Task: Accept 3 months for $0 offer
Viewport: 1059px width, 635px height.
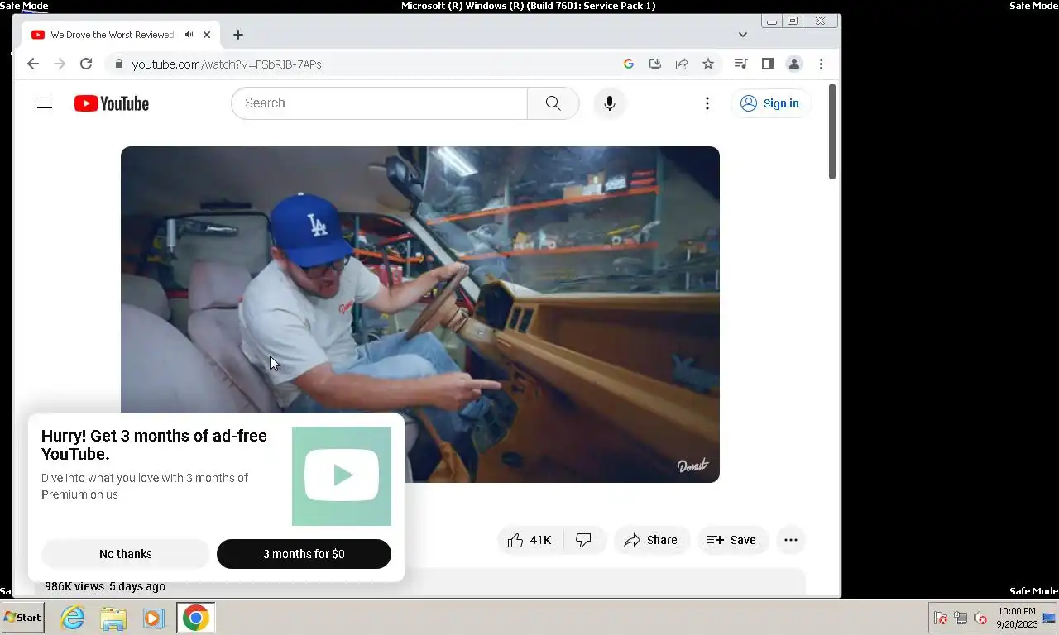Action: point(304,554)
